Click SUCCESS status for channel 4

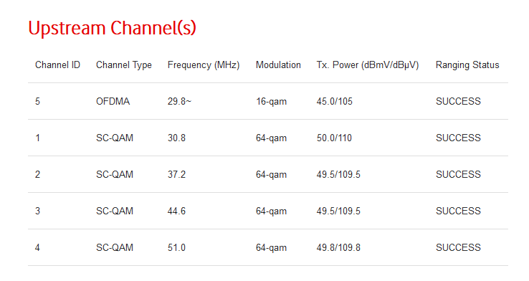pyautogui.click(x=458, y=247)
